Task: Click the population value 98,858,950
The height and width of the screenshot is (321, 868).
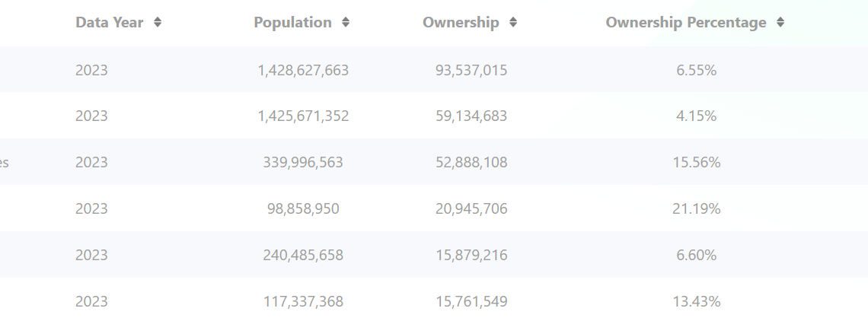Action: click(x=303, y=209)
